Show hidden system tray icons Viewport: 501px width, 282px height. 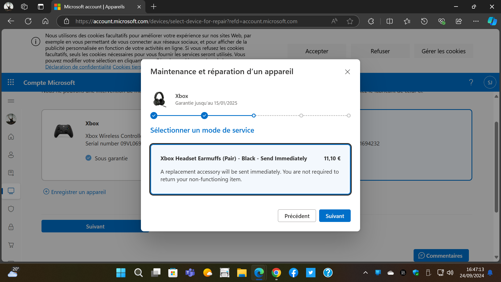coord(366,273)
